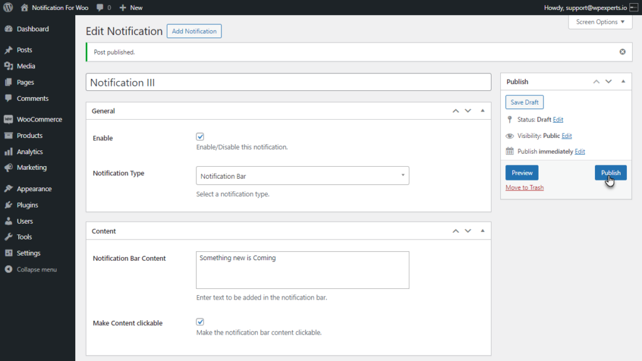Open comments bubble in admin bar
642x361 pixels.
100,8
